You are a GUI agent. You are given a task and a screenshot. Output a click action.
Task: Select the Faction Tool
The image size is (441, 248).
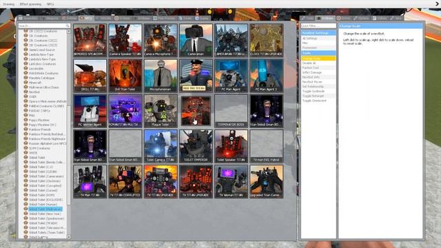(x=318, y=68)
